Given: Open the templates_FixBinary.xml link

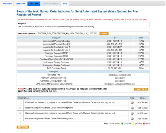Looking at the screenshot, I should pyautogui.click(x=120, y=75).
